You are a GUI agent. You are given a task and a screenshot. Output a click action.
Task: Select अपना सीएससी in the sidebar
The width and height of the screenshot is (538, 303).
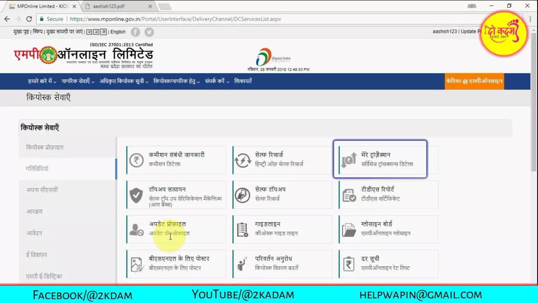[x=67, y=190]
